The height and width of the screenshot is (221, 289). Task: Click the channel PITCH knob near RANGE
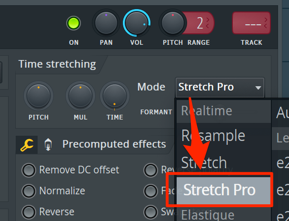coord(173,23)
